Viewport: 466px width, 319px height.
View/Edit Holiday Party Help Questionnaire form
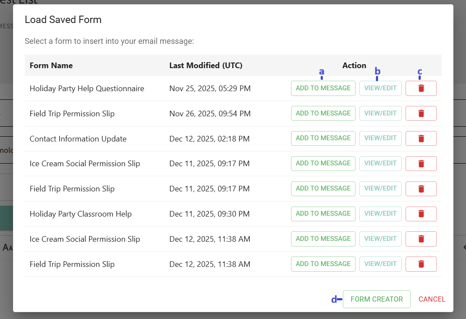[x=380, y=88]
